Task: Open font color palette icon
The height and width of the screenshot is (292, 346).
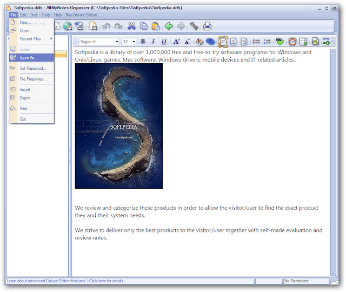Action: coord(199,42)
